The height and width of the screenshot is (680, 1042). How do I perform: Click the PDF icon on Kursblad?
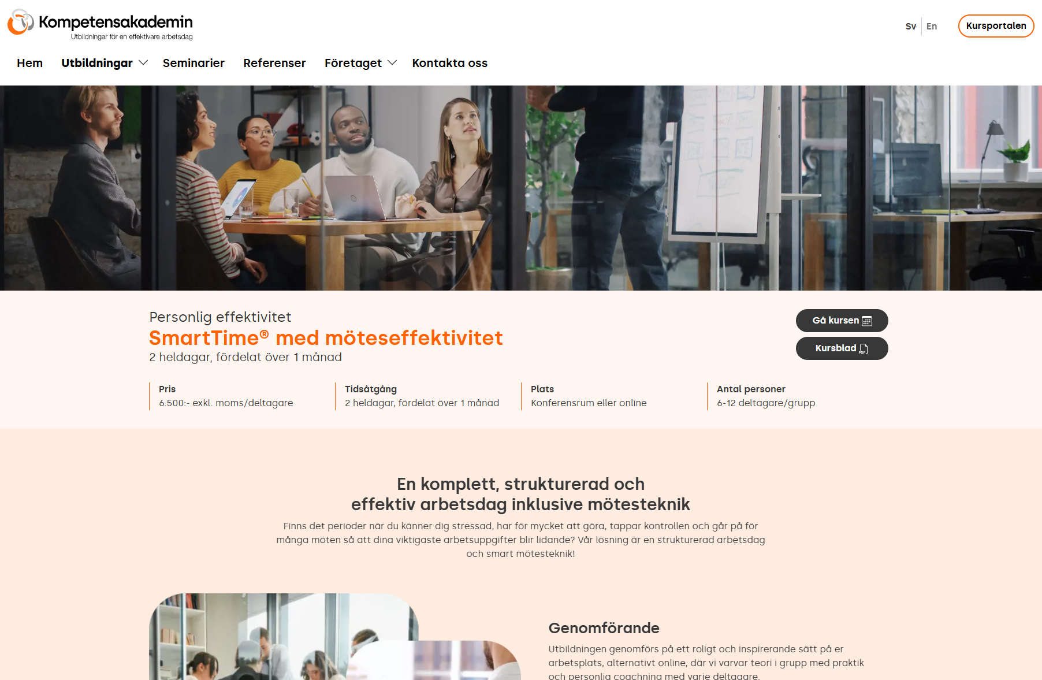click(864, 348)
